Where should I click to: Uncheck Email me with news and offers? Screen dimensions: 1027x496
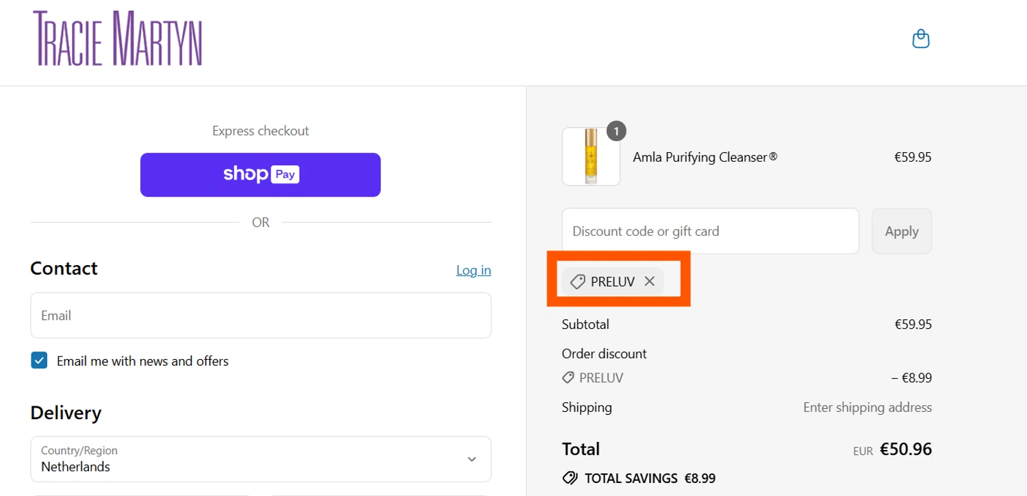[x=39, y=360]
